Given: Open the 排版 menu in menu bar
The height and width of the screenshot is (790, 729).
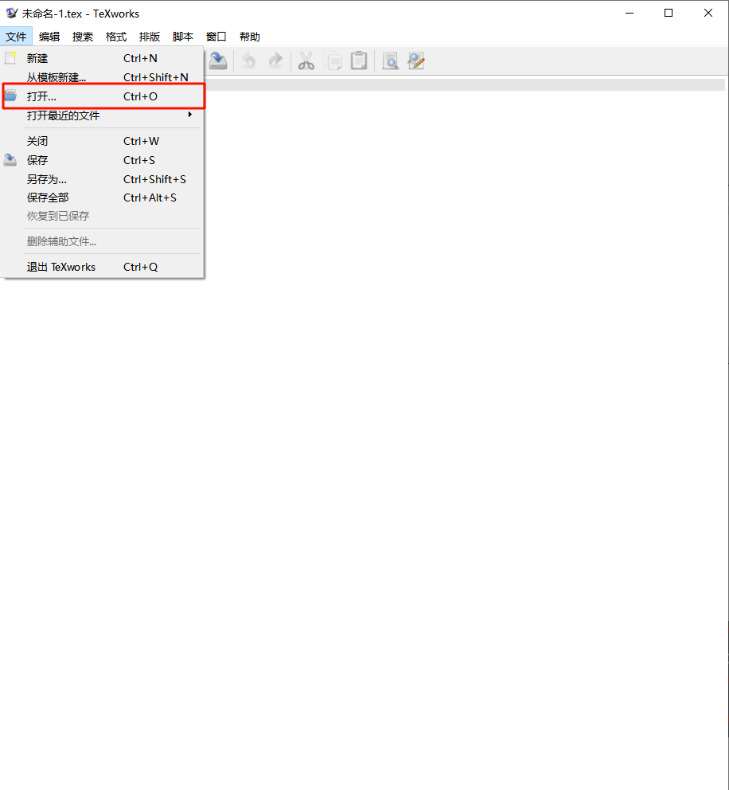Looking at the screenshot, I should tap(150, 37).
